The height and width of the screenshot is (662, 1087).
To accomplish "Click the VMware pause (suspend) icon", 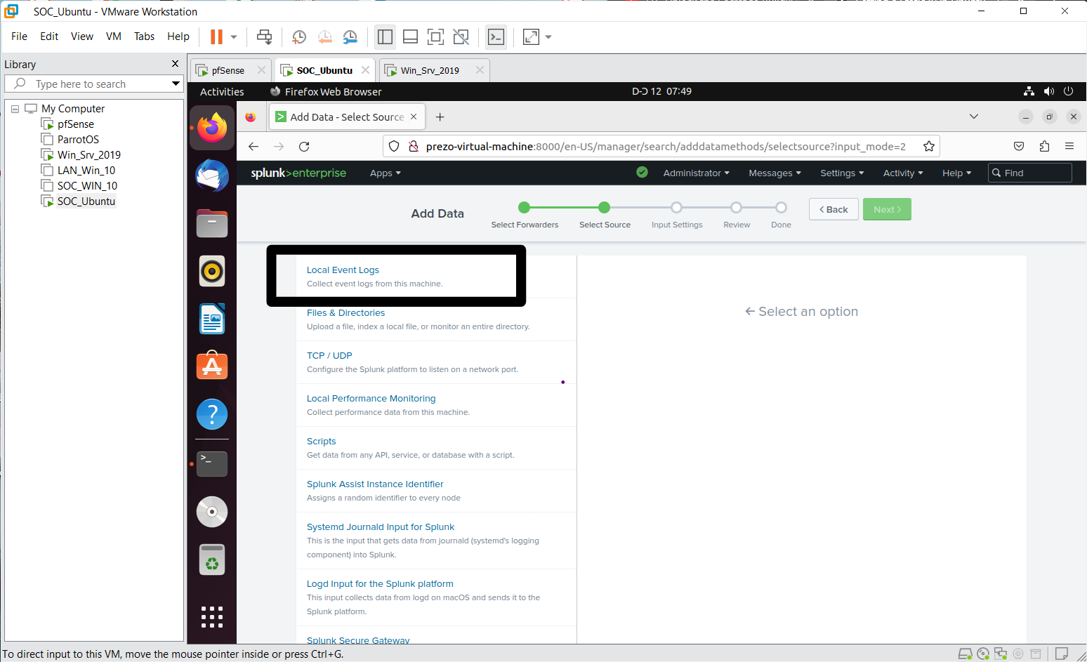I will click(x=216, y=37).
